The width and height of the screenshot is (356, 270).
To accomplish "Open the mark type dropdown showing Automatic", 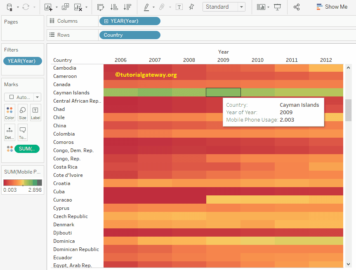I will (22, 97).
